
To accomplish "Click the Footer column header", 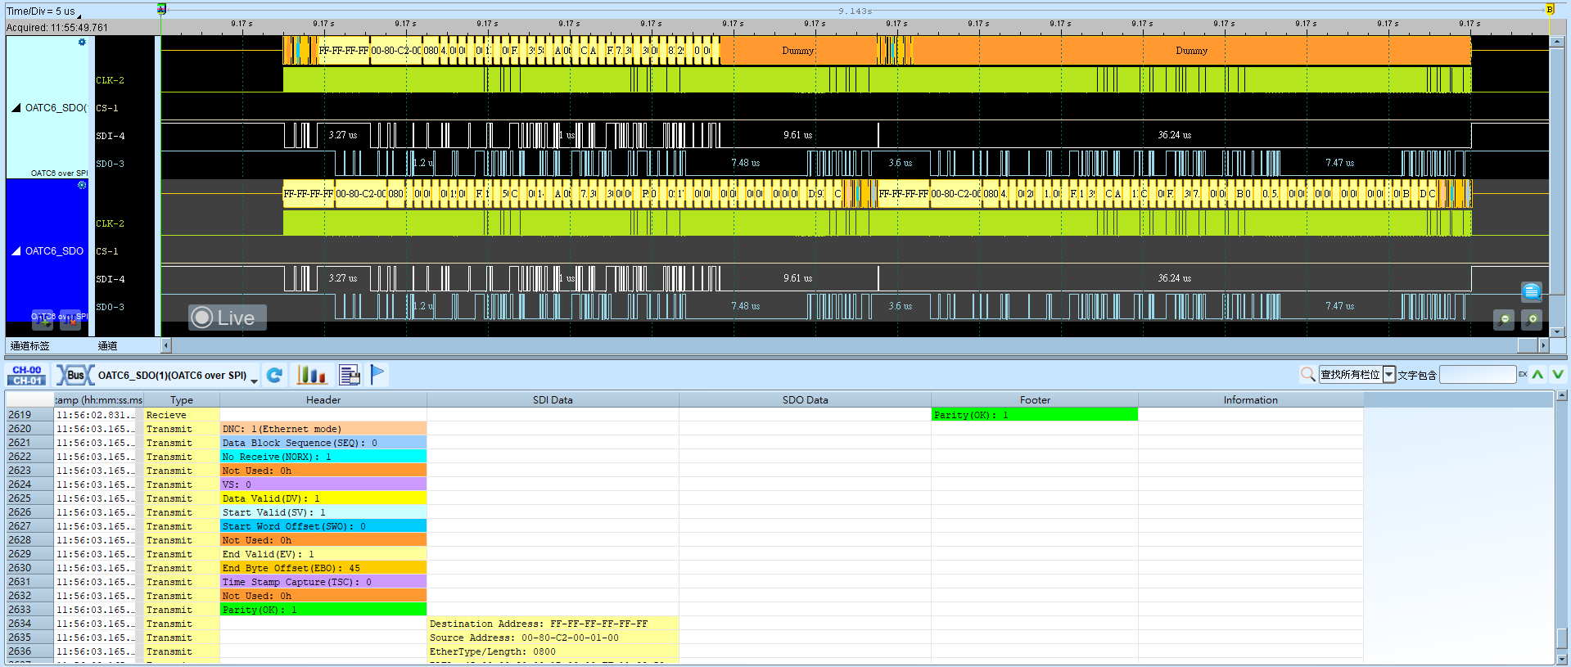I will click(x=1035, y=400).
